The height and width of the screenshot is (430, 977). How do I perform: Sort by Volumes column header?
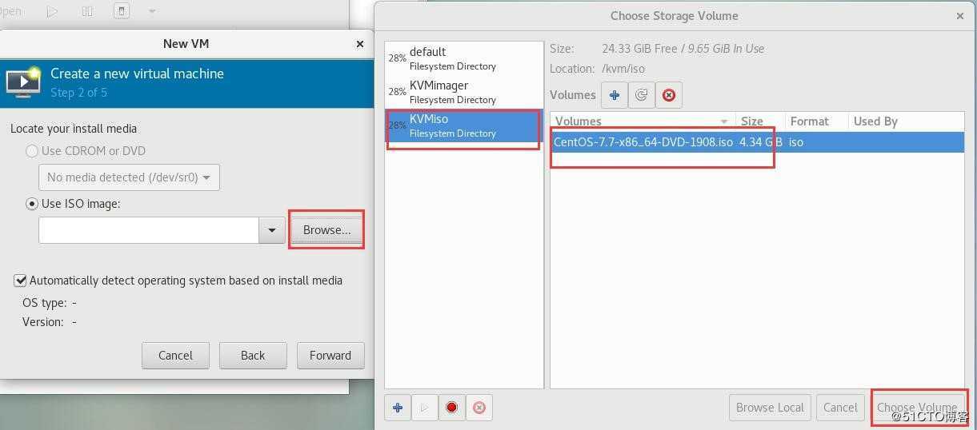pos(643,121)
